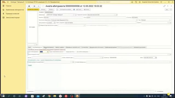175x98 pixels.
Task: Open the Еще menu button
Action: [x=167, y=10]
